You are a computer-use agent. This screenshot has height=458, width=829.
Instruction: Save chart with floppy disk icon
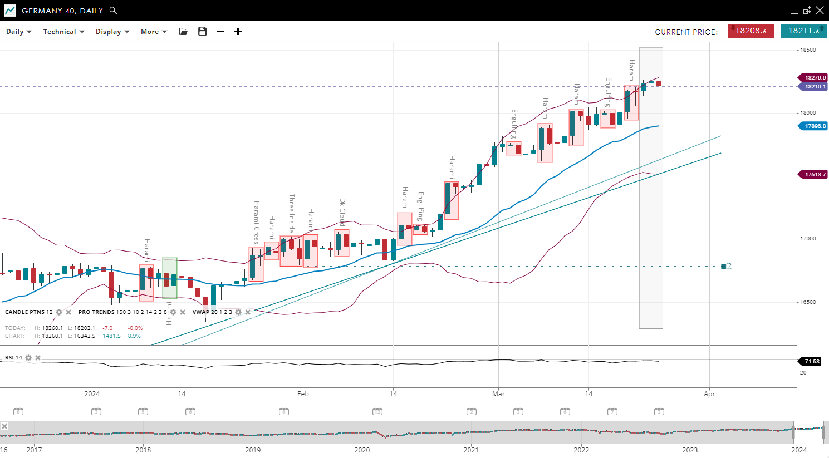pos(202,32)
